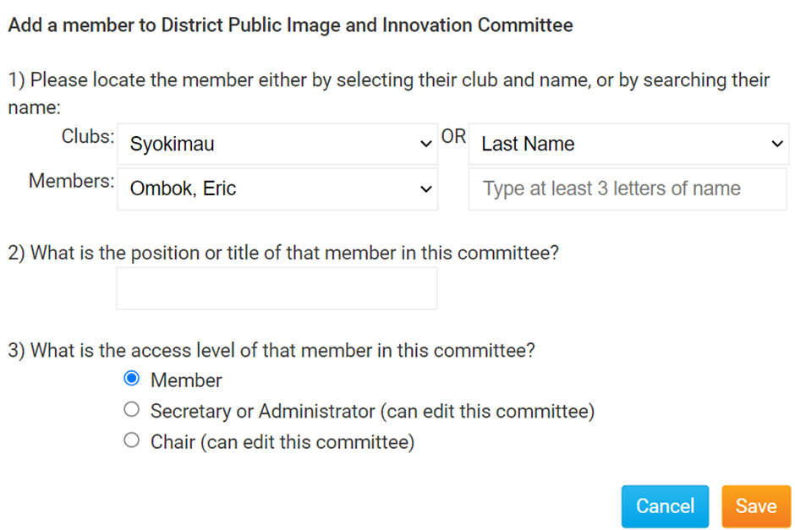Click the chevron arrow beside Ombok, Eric

[426, 189]
